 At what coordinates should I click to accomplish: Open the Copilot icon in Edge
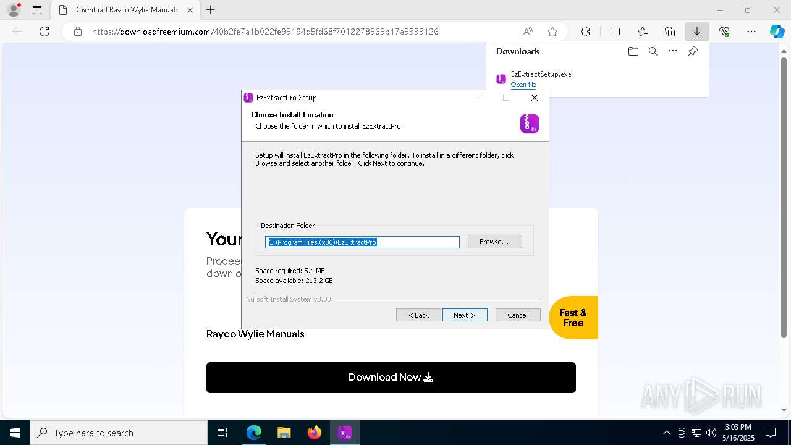[x=777, y=32]
